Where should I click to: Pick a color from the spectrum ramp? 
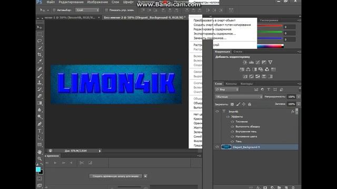[270, 46]
